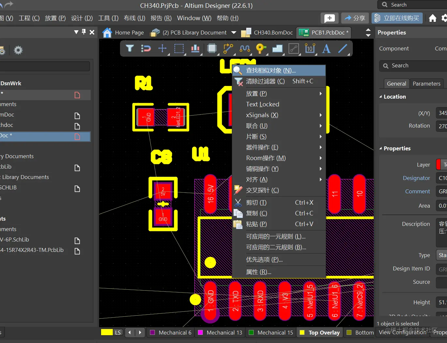
Task: Click the Comment link
Action: tap(417, 191)
